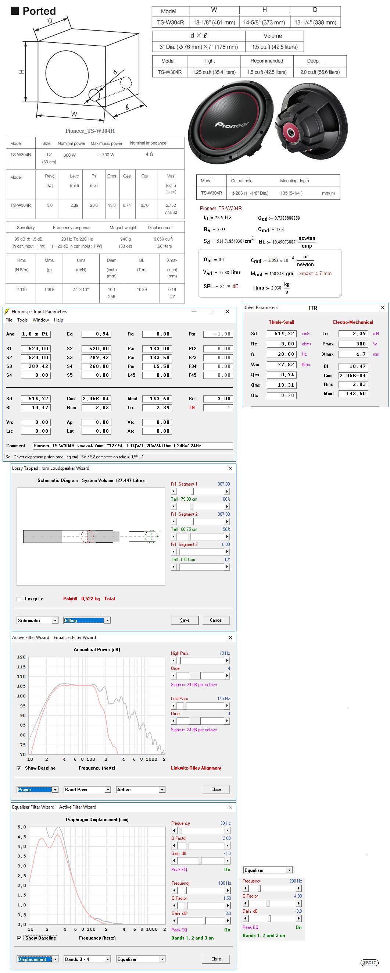390x973 pixels.
Task: Click Close in Active Filter Wizard
Action: (216, 789)
